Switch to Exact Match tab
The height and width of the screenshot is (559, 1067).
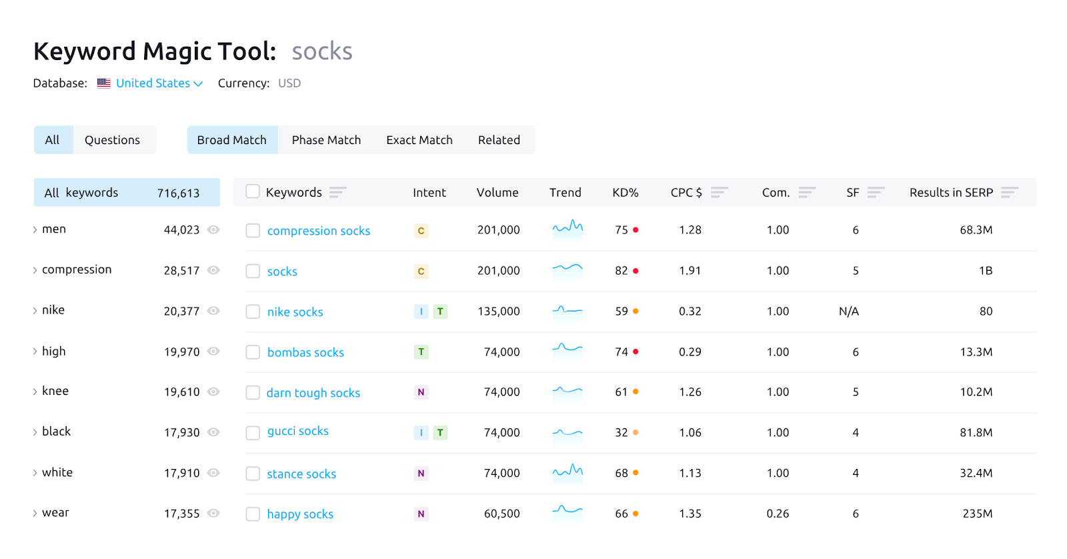point(419,140)
